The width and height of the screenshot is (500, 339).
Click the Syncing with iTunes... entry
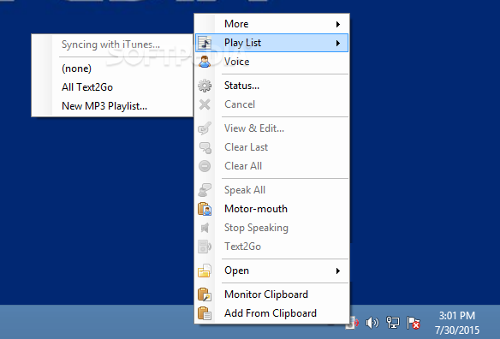coord(112,45)
